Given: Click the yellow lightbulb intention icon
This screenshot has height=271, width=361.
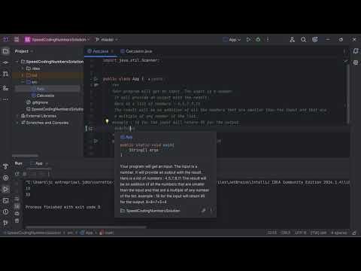Looking at the screenshot, I should 107,121.
